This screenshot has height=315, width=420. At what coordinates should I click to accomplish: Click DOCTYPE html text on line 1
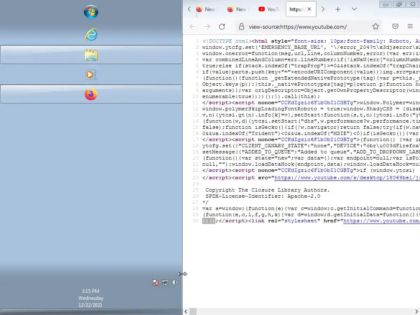coord(227,41)
